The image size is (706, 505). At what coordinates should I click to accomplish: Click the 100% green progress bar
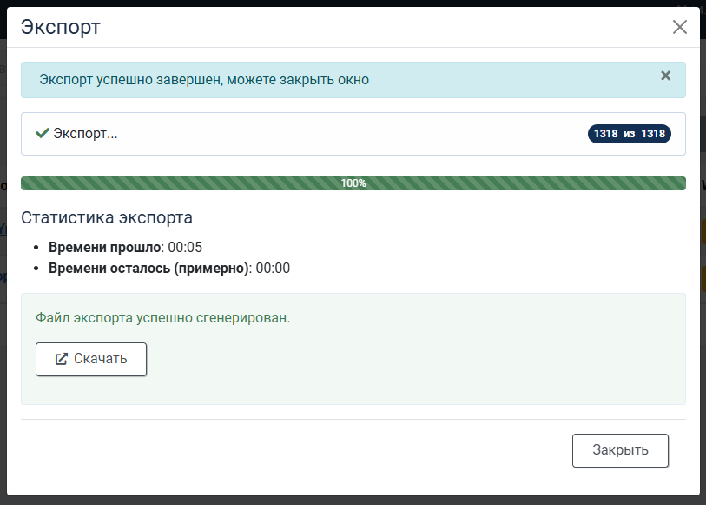pos(353,183)
